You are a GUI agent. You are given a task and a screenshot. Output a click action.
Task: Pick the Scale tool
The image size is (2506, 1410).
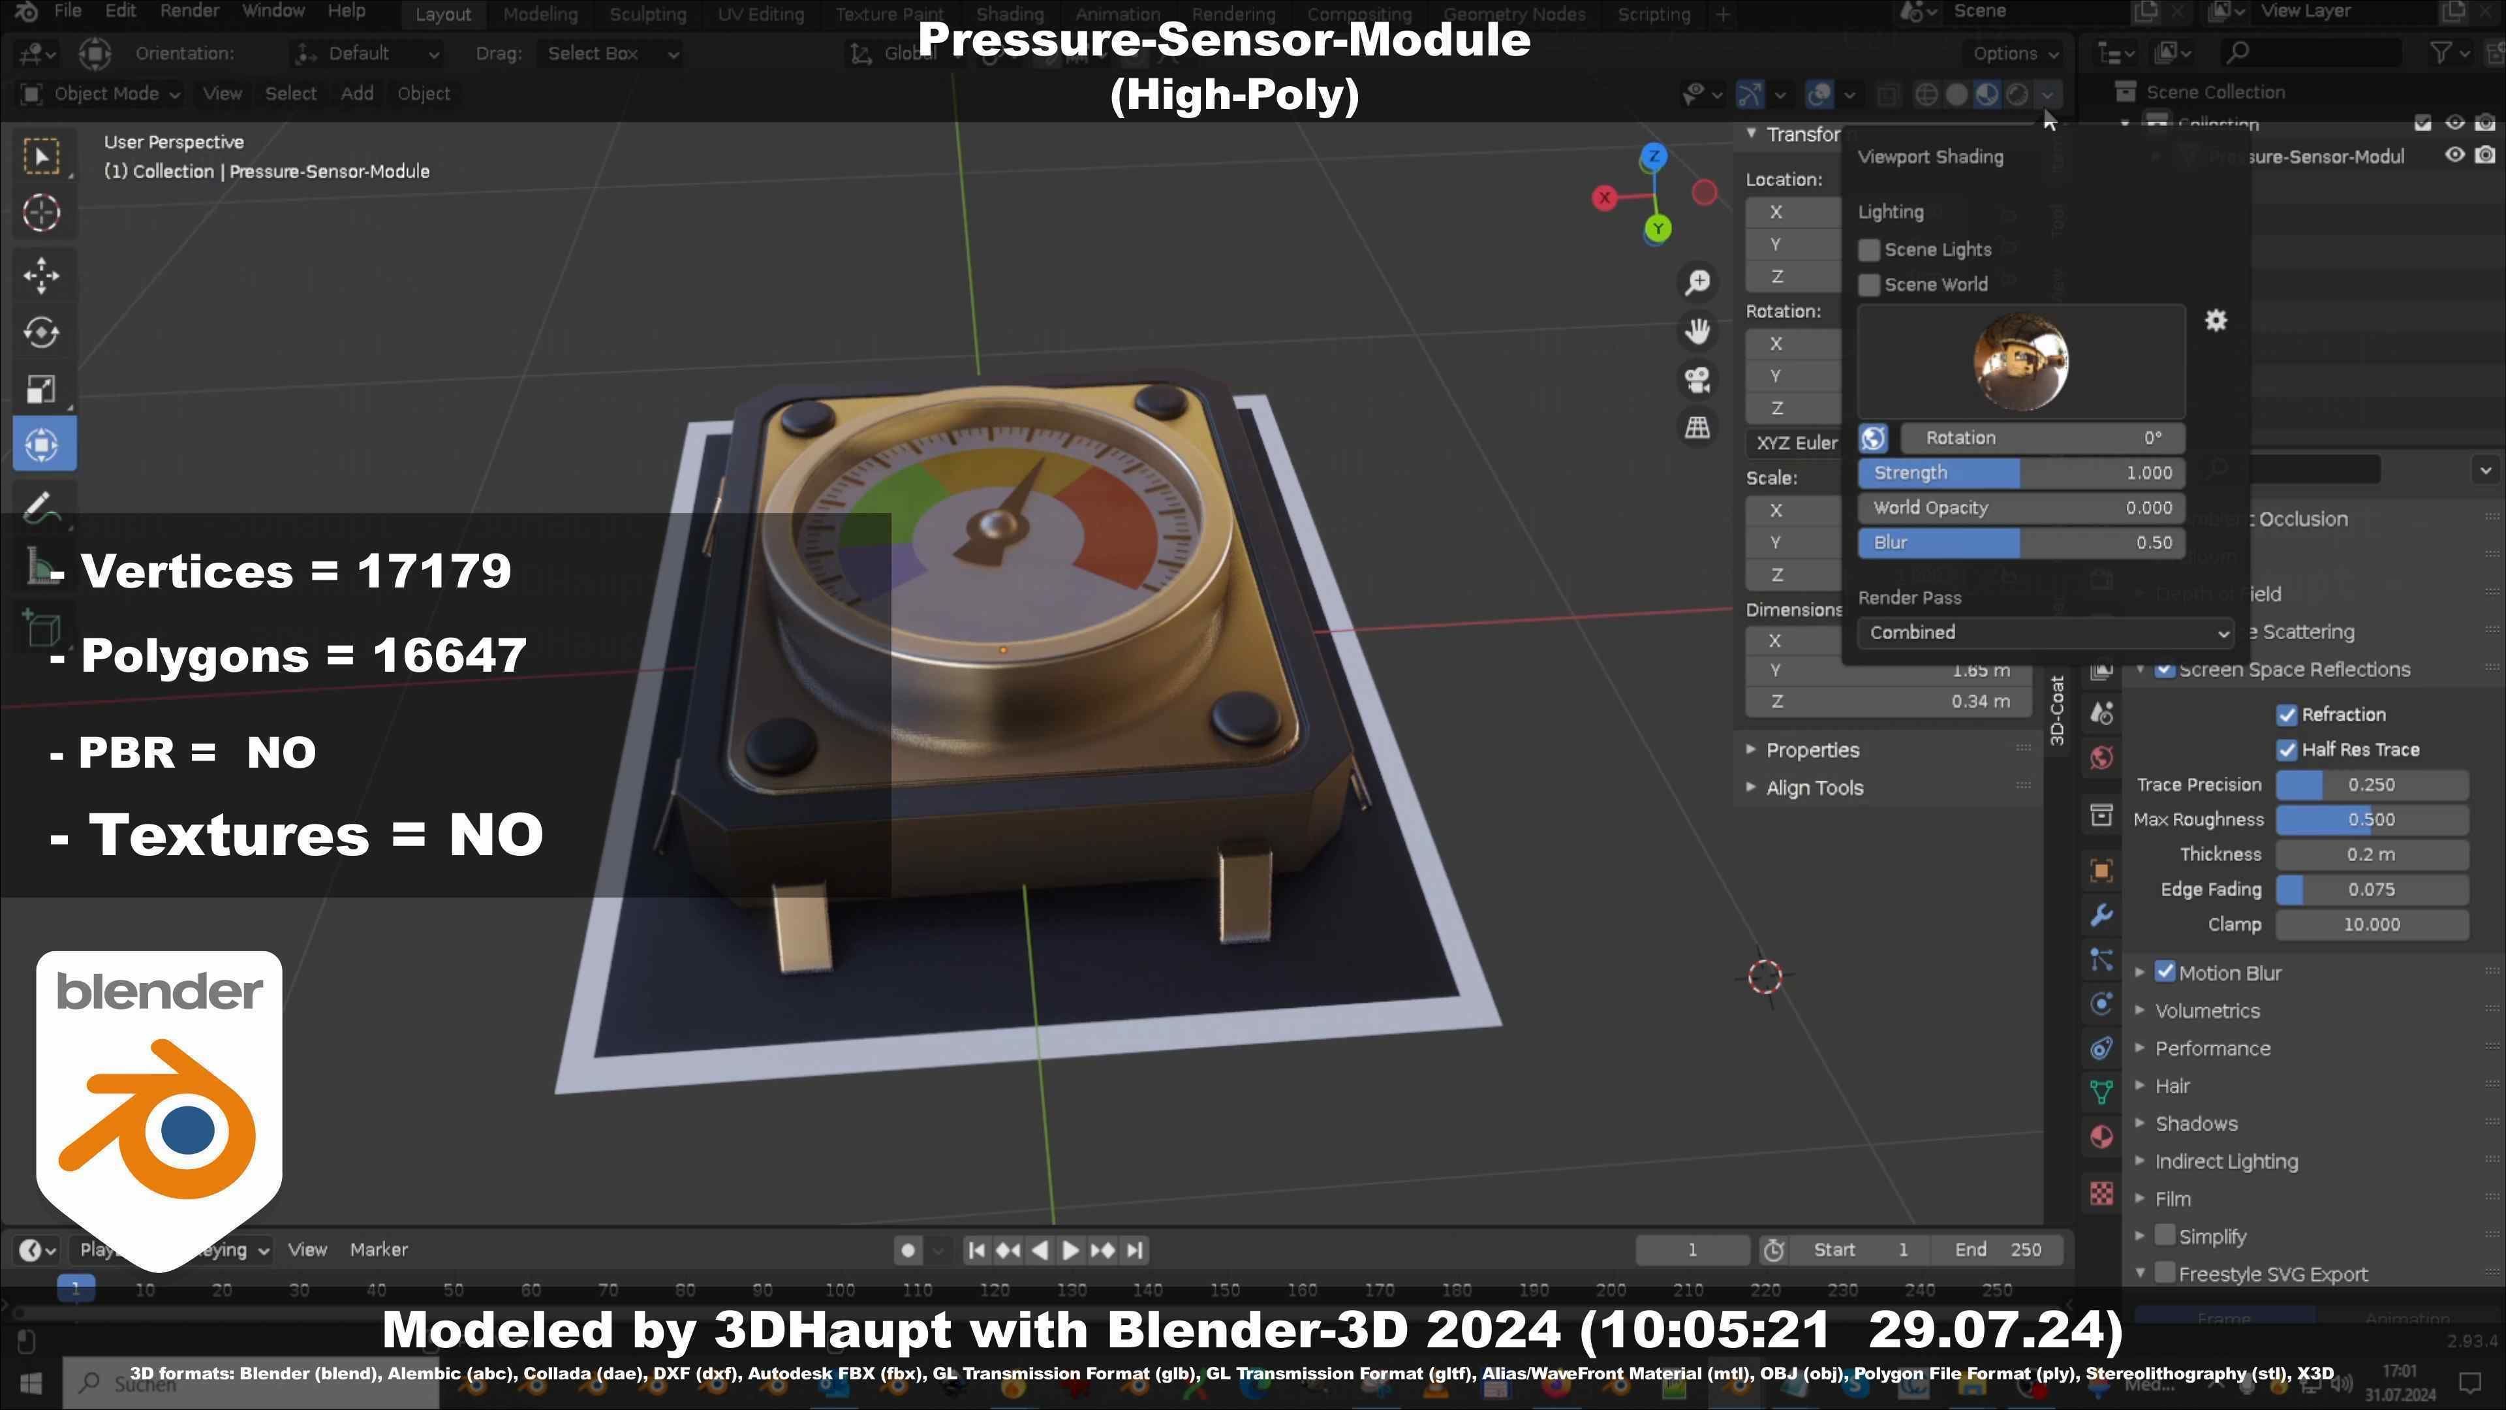pos(42,389)
